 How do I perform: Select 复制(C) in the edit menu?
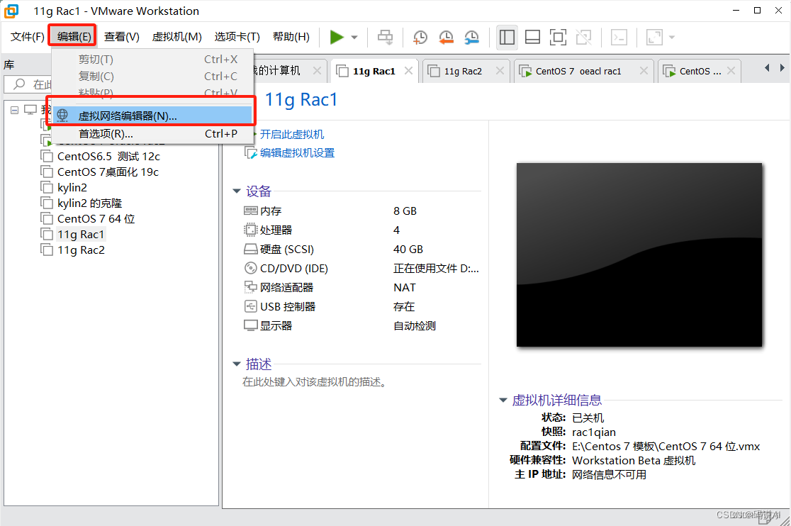pos(153,76)
